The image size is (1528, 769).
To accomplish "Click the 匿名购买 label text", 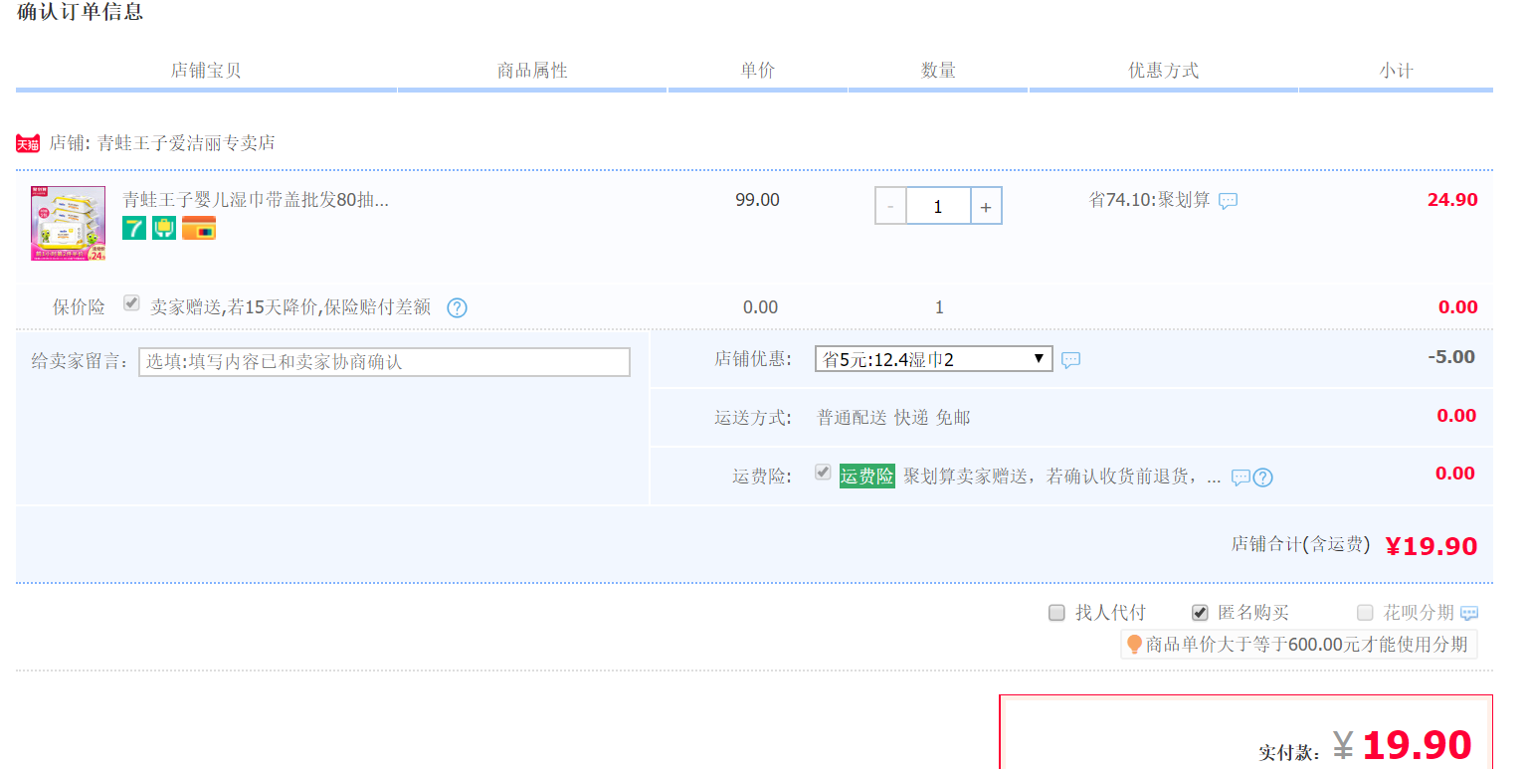I will coord(1253,613).
